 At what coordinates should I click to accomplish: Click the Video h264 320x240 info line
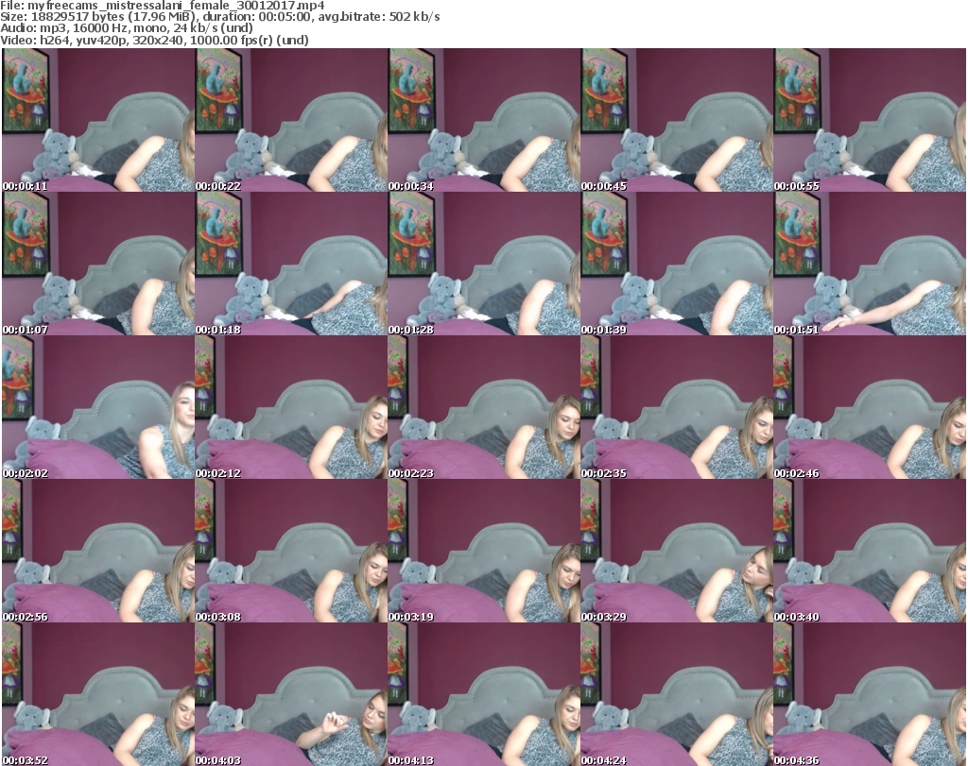coord(154,40)
